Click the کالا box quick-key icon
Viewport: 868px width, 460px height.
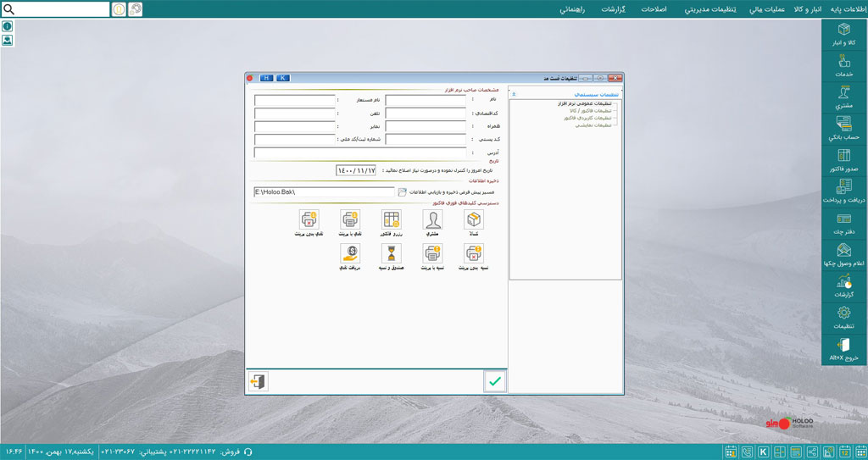[473, 219]
